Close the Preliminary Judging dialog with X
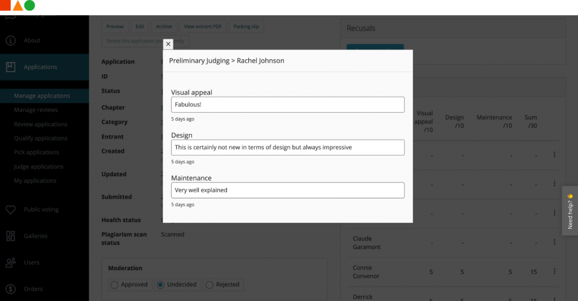This screenshot has width=578, height=301. 168,44
